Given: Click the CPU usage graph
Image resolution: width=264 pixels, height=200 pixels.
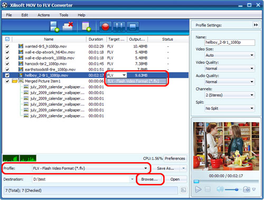Looking at the screenshot, I should pyautogui.click(x=20, y=158).
